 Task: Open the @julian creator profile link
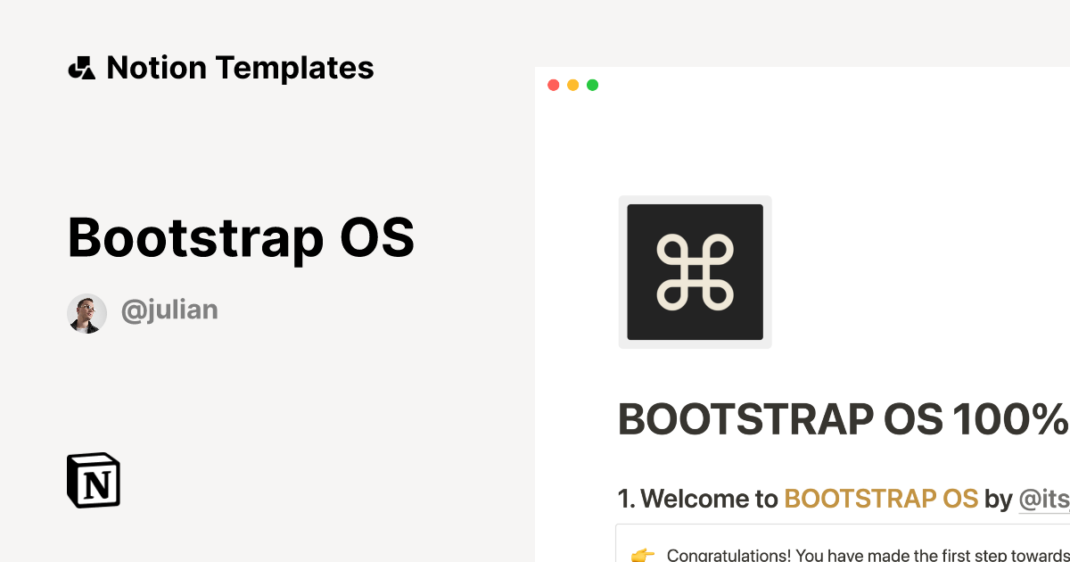coord(169,310)
